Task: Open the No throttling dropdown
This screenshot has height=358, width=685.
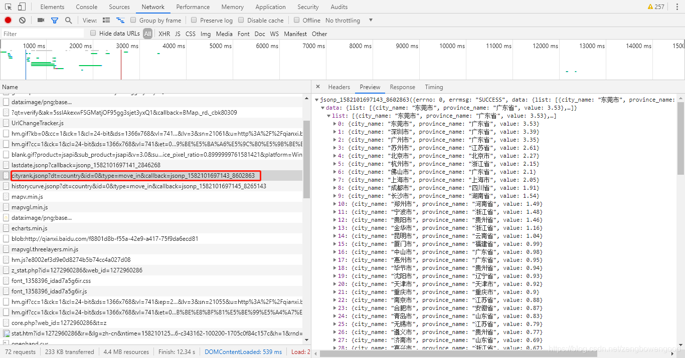Action: [349, 21]
